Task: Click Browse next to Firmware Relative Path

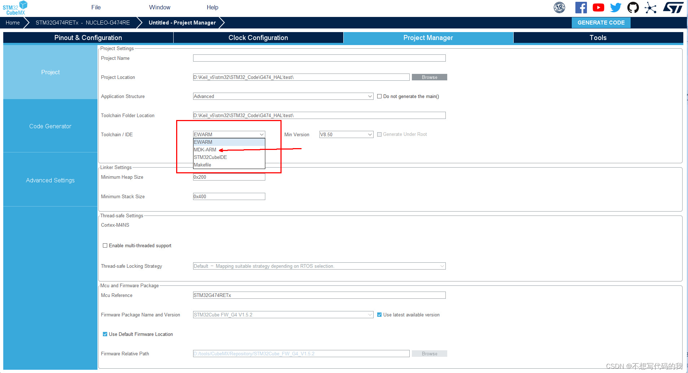Action: [x=430, y=354]
